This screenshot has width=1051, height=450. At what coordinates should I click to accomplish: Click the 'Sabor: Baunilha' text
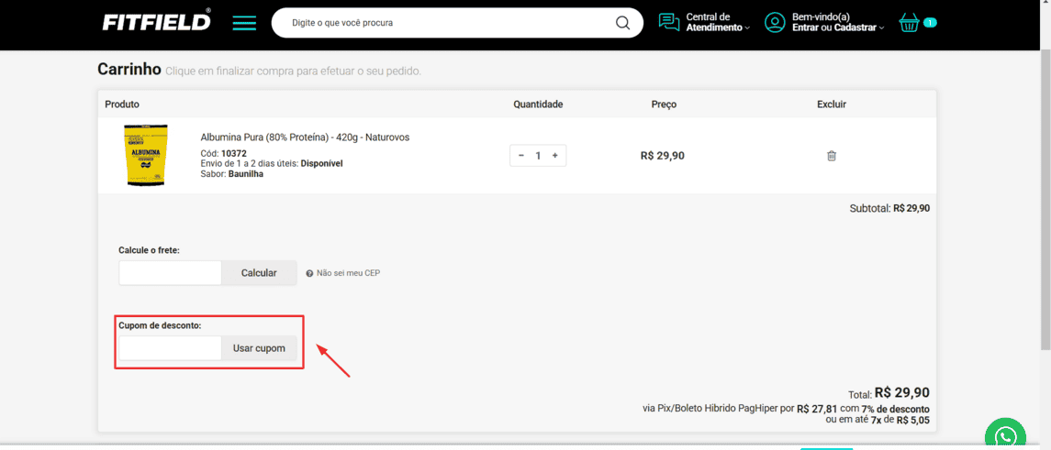coord(232,173)
